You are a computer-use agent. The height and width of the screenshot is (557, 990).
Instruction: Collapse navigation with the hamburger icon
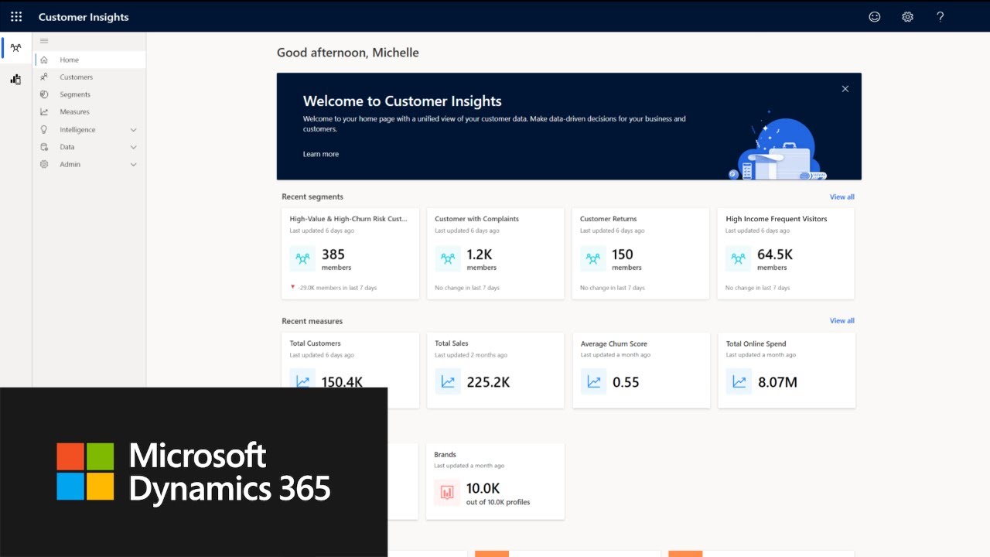tap(44, 41)
